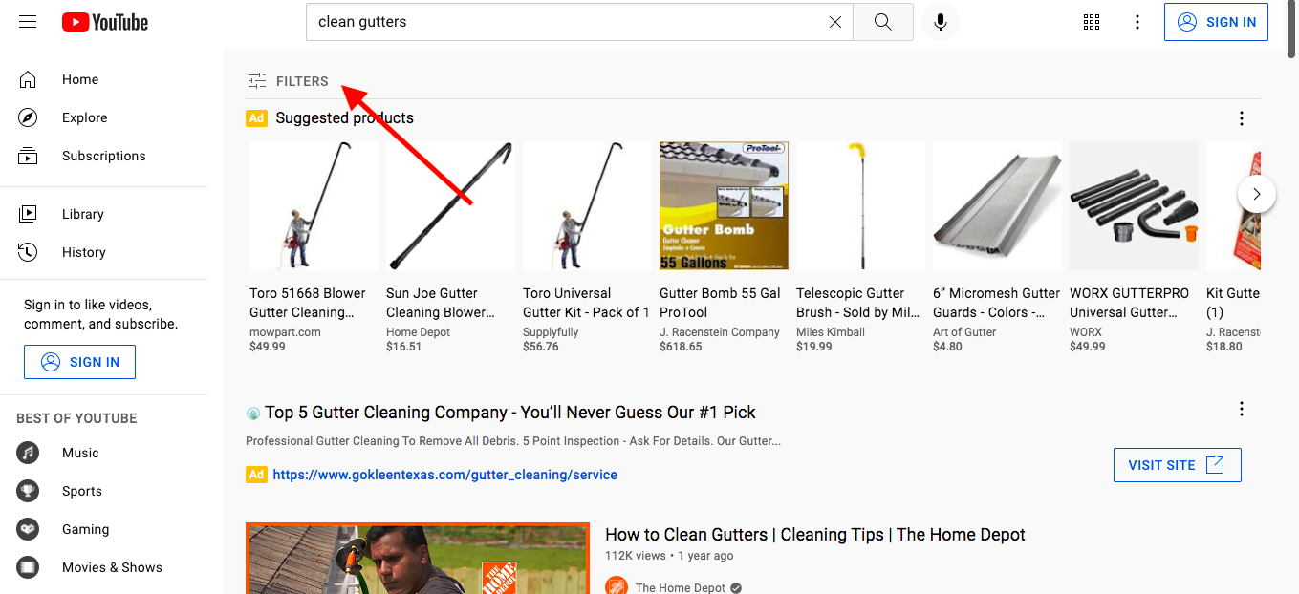Open Home Depot gutter video thumbnail
The height and width of the screenshot is (594, 1299).
[x=418, y=559]
